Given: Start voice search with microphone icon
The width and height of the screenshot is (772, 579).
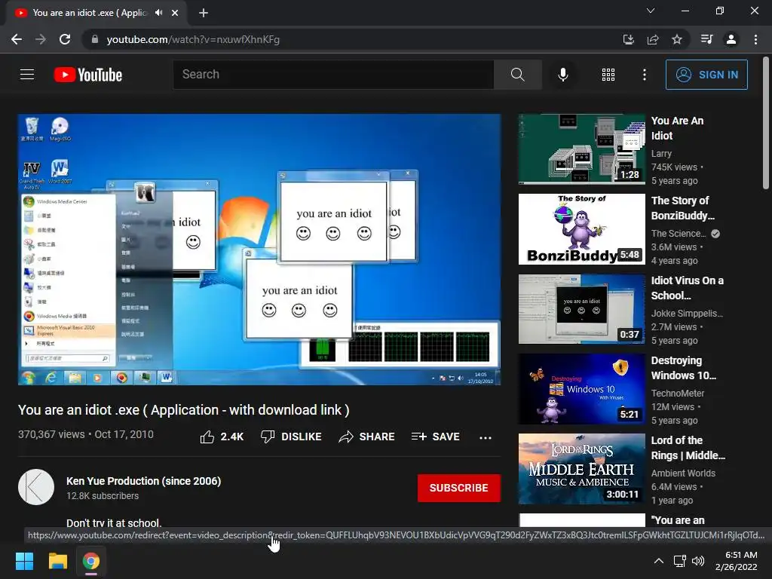Looking at the screenshot, I should coord(562,75).
